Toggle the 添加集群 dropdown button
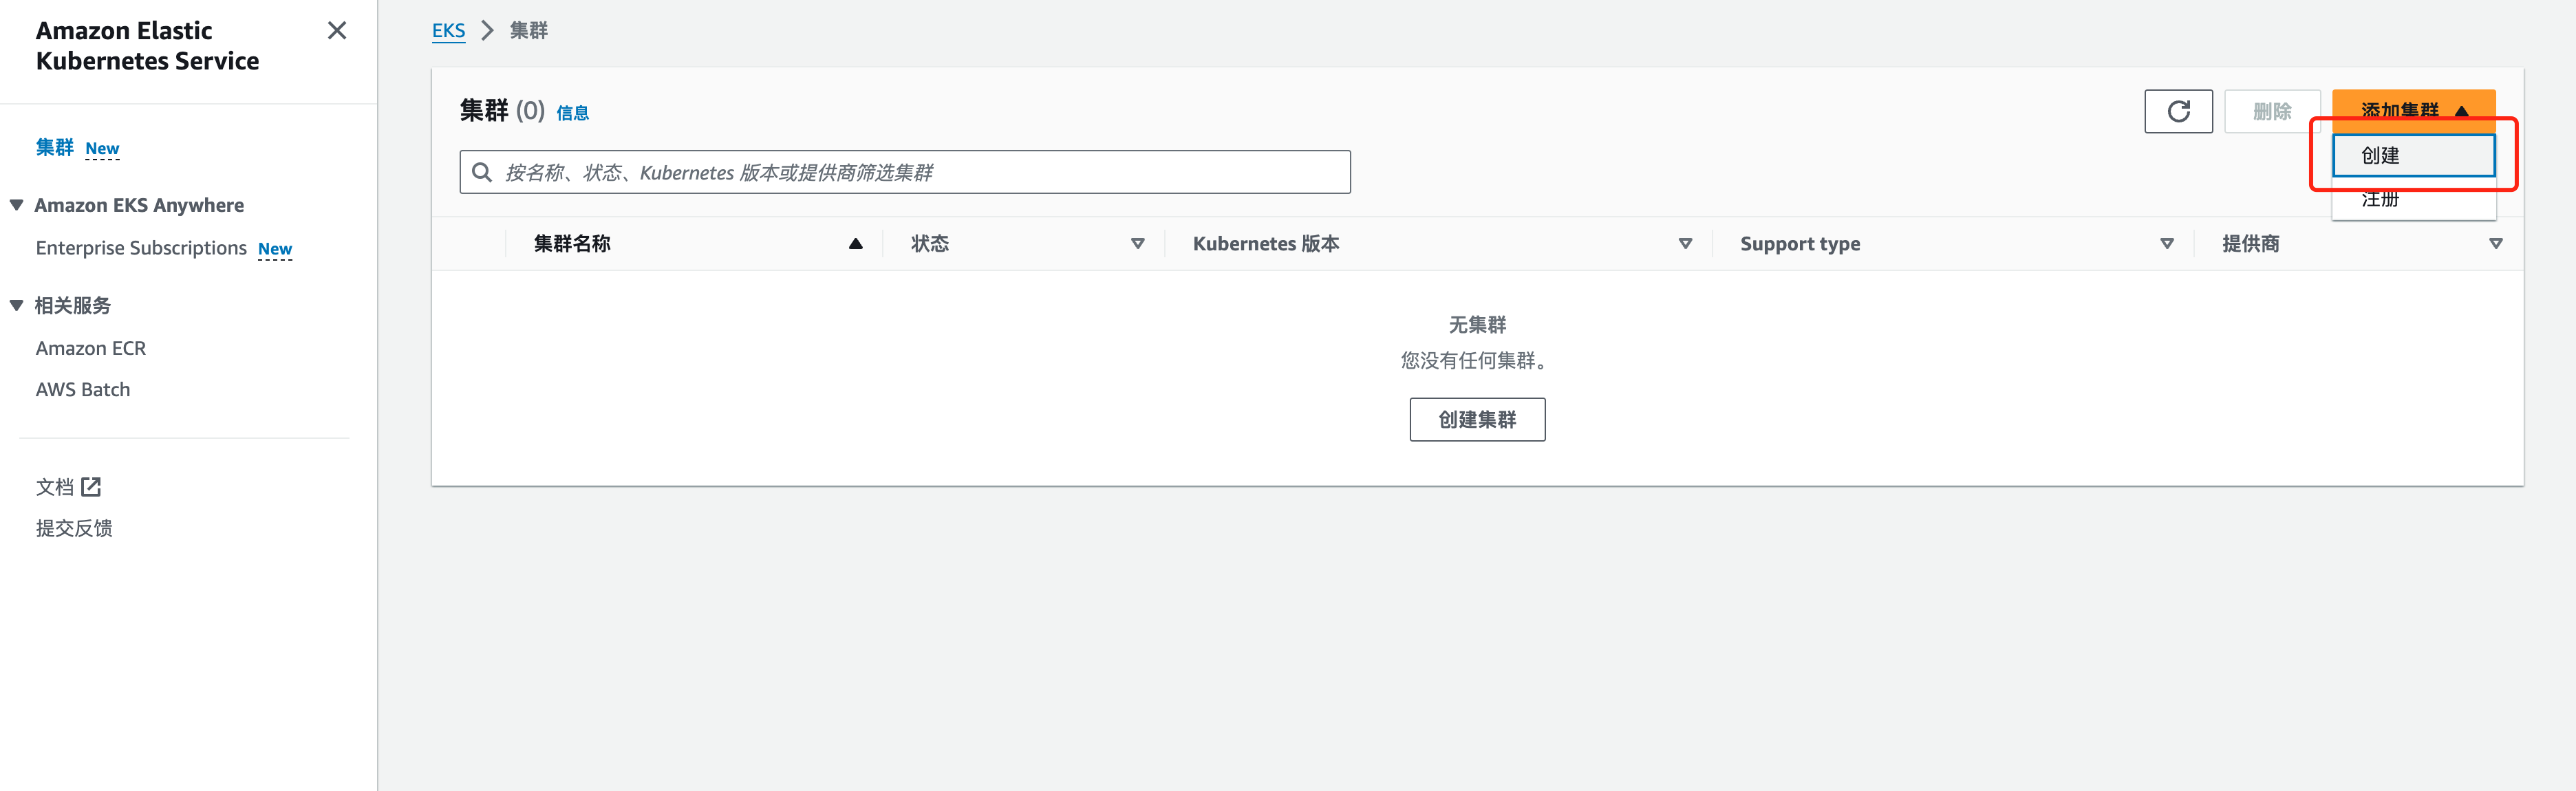The height and width of the screenshot is (791, 2576). 2413,111
